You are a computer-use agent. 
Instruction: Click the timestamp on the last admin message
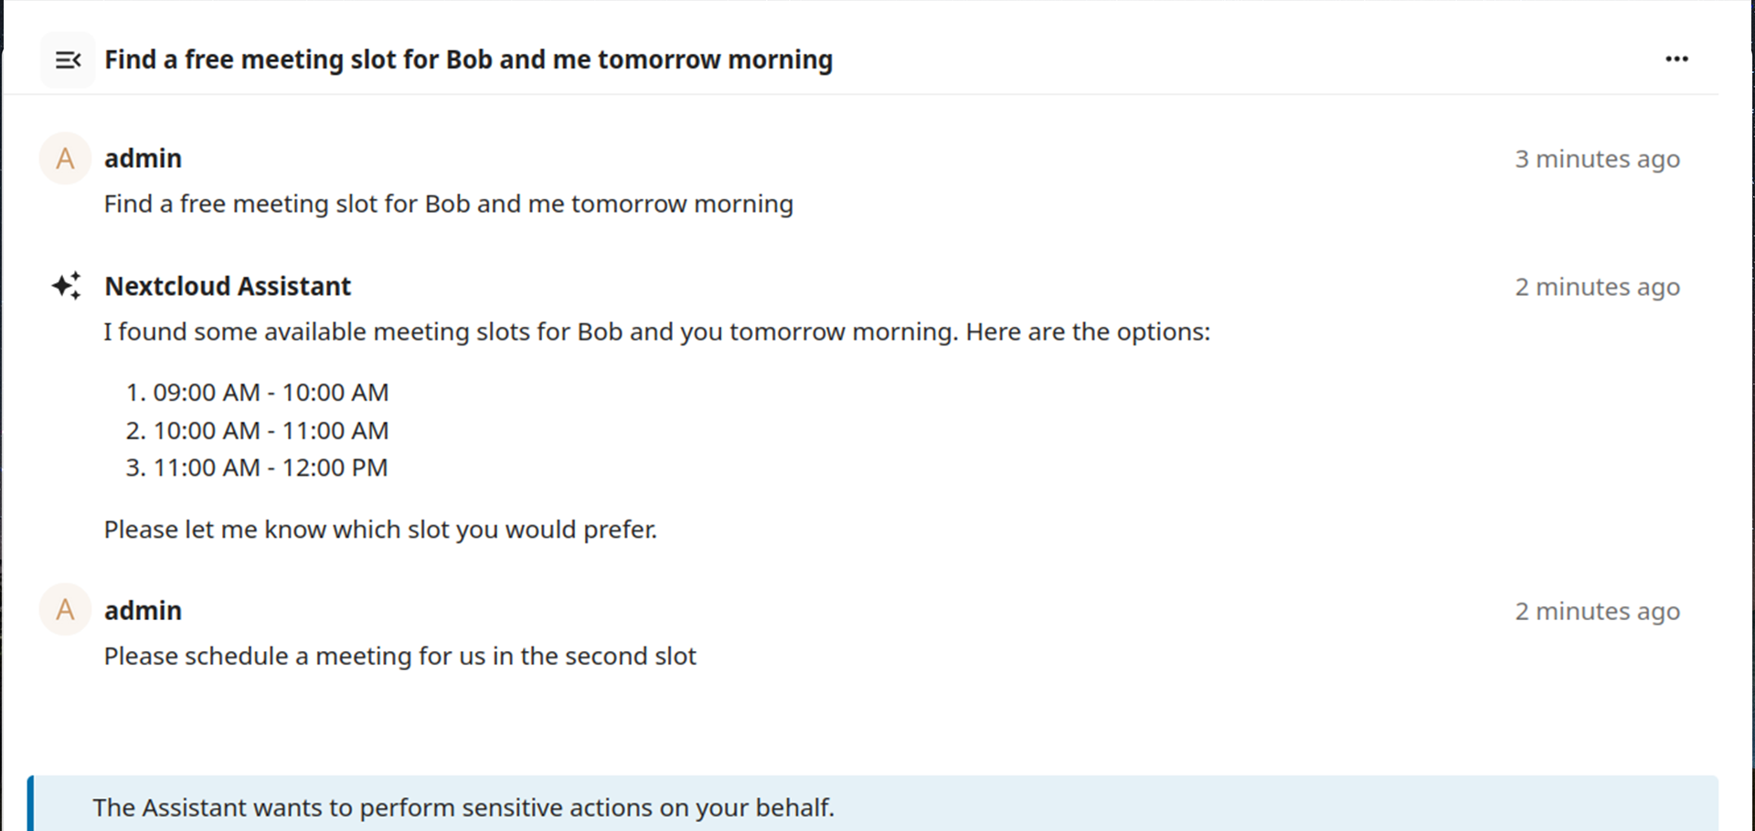(x=1597, y=611)
